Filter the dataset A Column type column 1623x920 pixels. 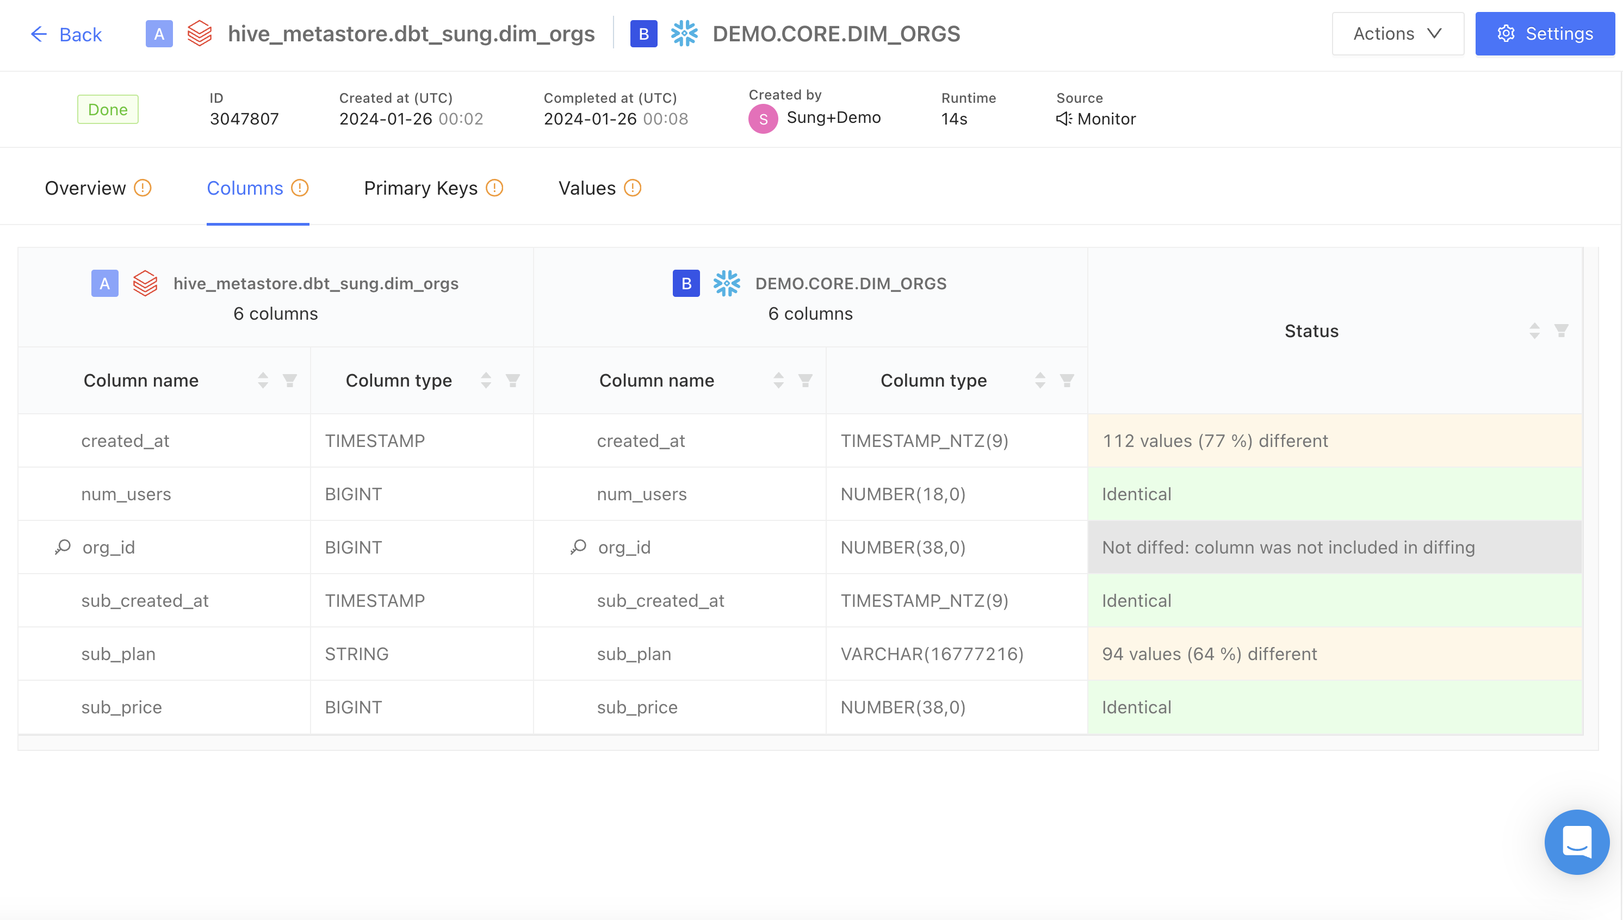point(512,381)
